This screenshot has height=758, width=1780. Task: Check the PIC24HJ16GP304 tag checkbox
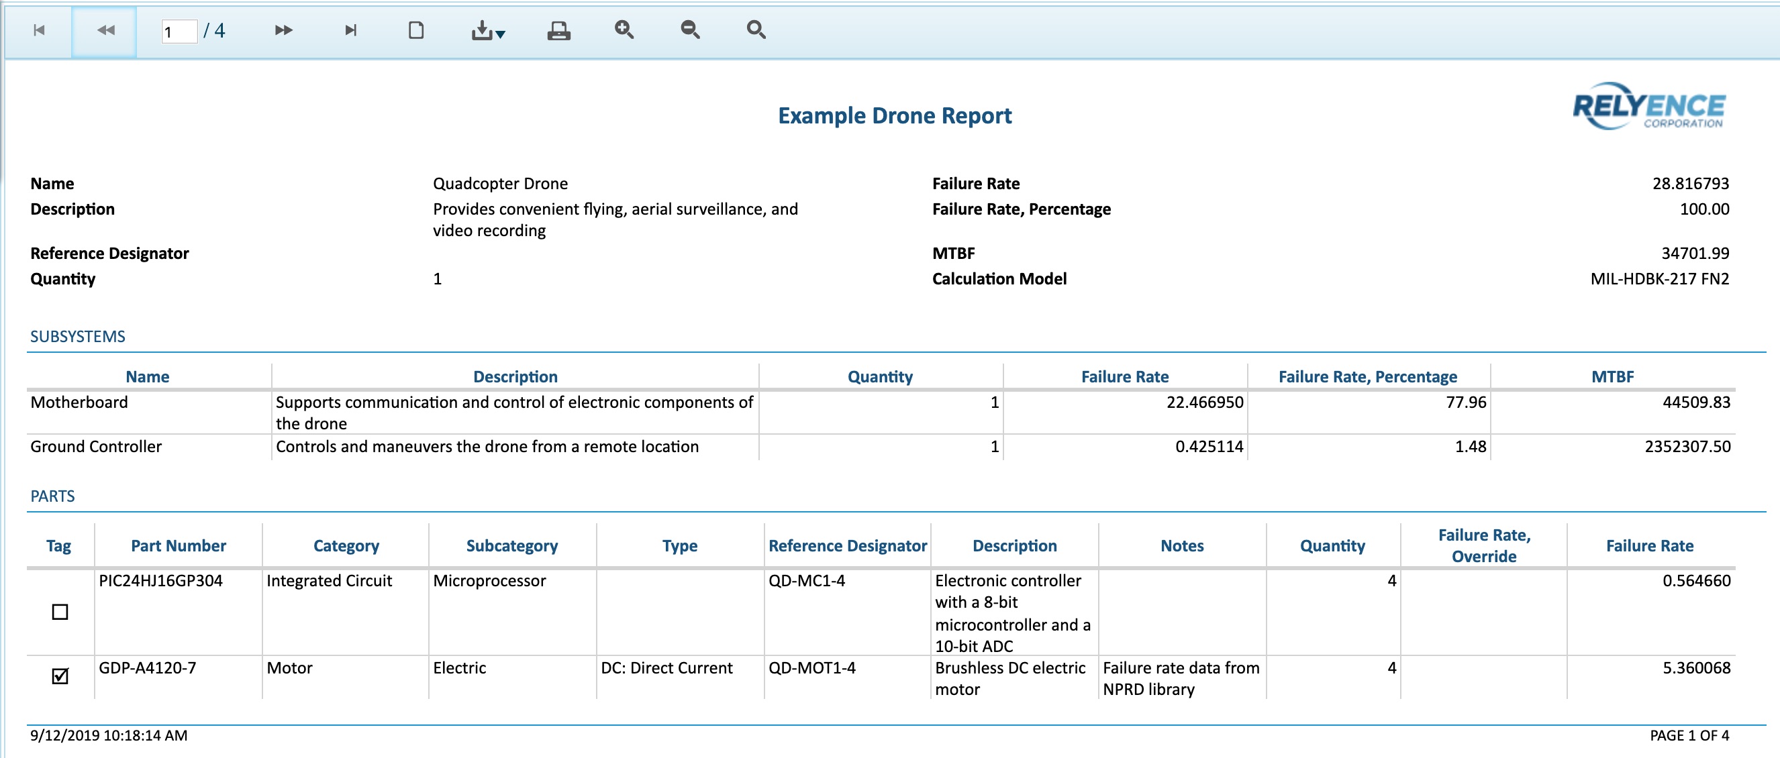[x=60, y=612]
